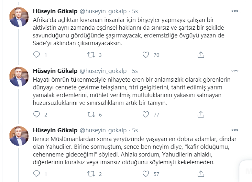This screenshot has width=252, height=182.
Task: Like the tweet with 57 likes
Action: 146,174
